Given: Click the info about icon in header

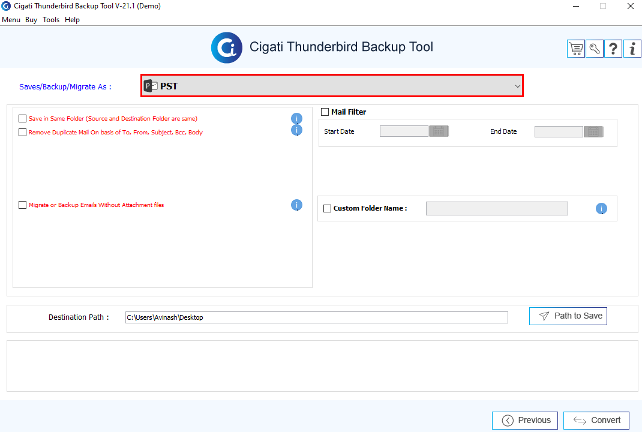Looking at the screenshot, I should pyautogui.click(x=632, y=49).
